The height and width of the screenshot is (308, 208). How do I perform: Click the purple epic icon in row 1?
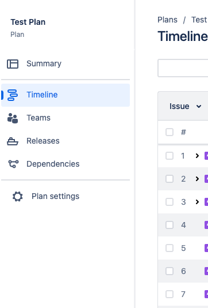(206, 156)
